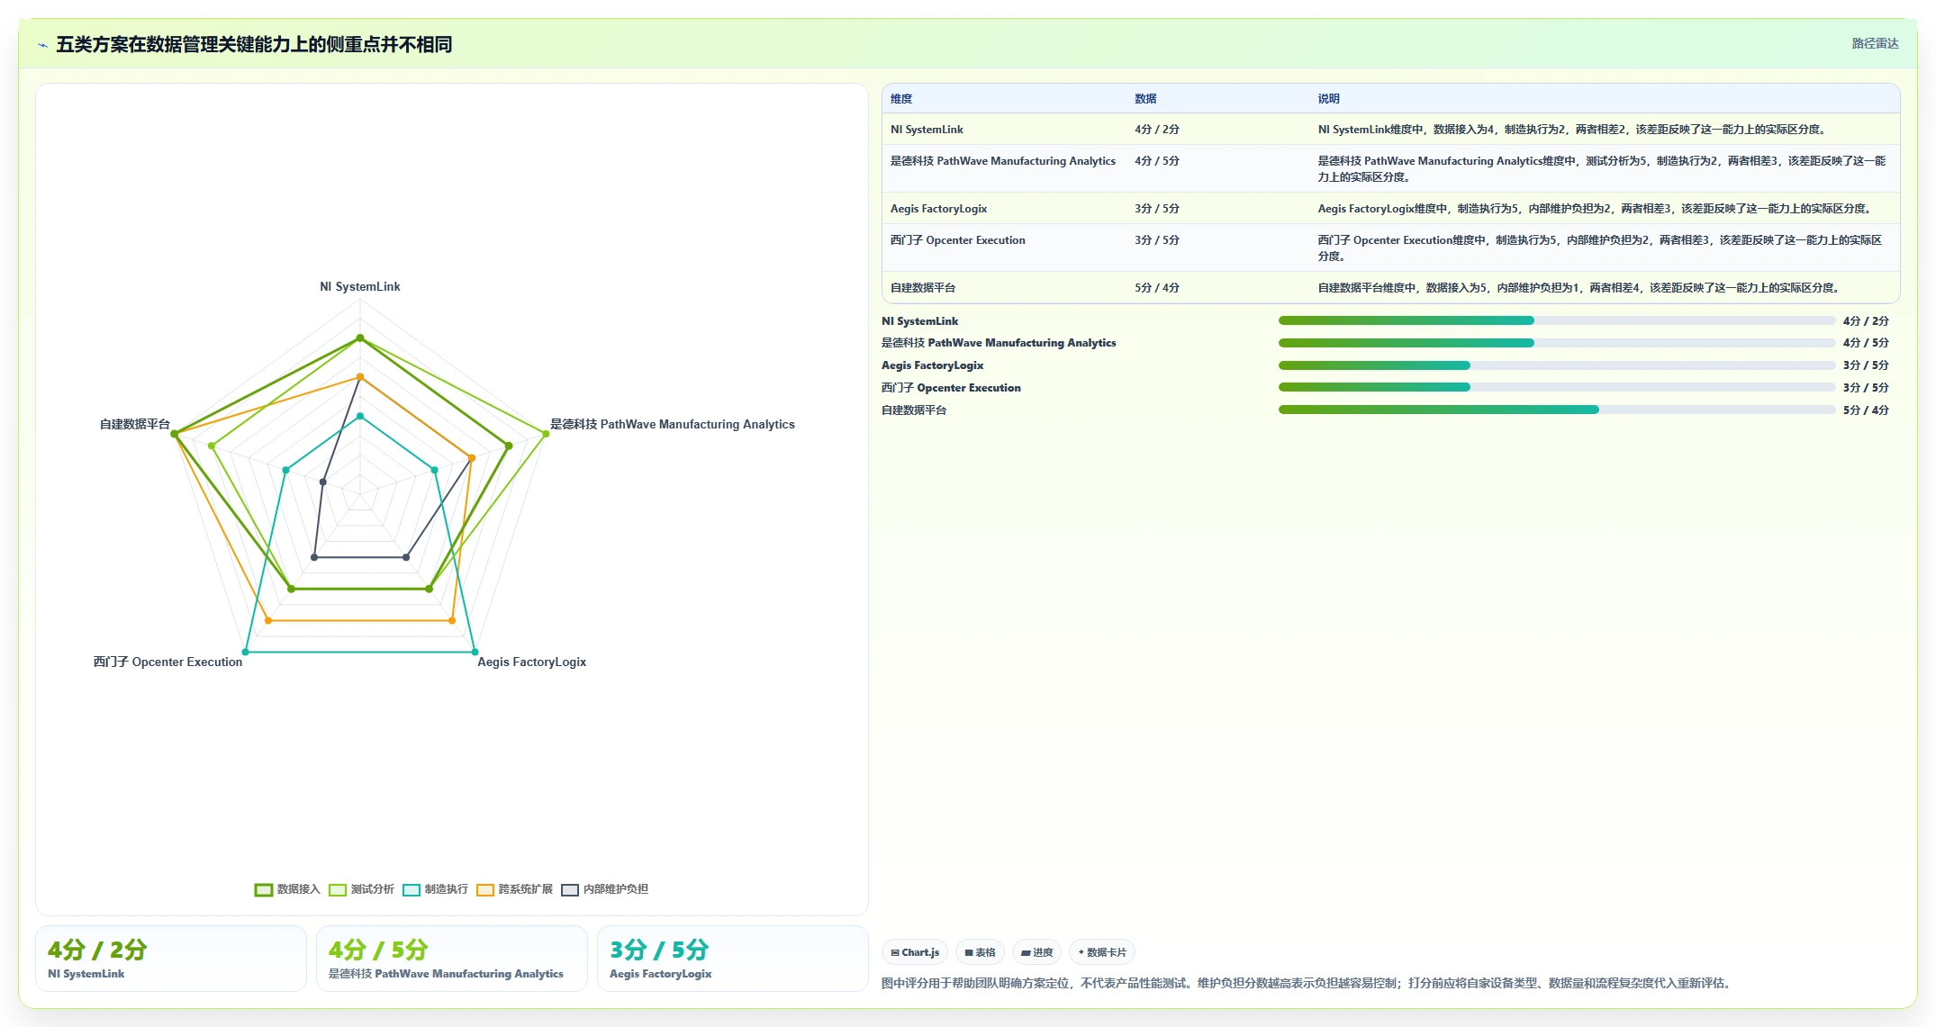The height and width of the screenshot is (1027, 1936).
Task: Toggle the 测试分析 legend series
Action: tap(361, 889)
